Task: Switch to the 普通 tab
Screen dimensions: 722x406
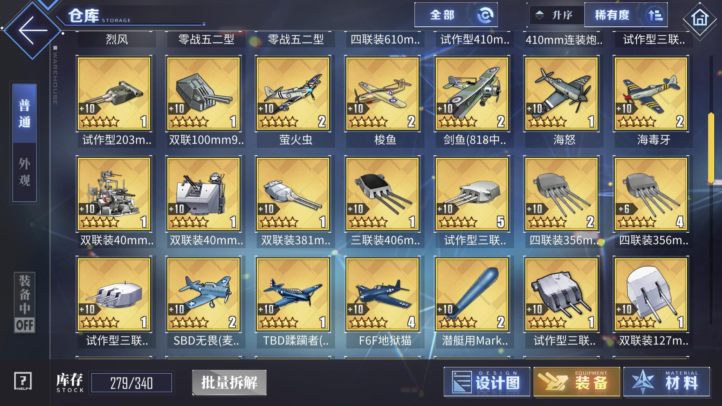Action: point(24,114)
